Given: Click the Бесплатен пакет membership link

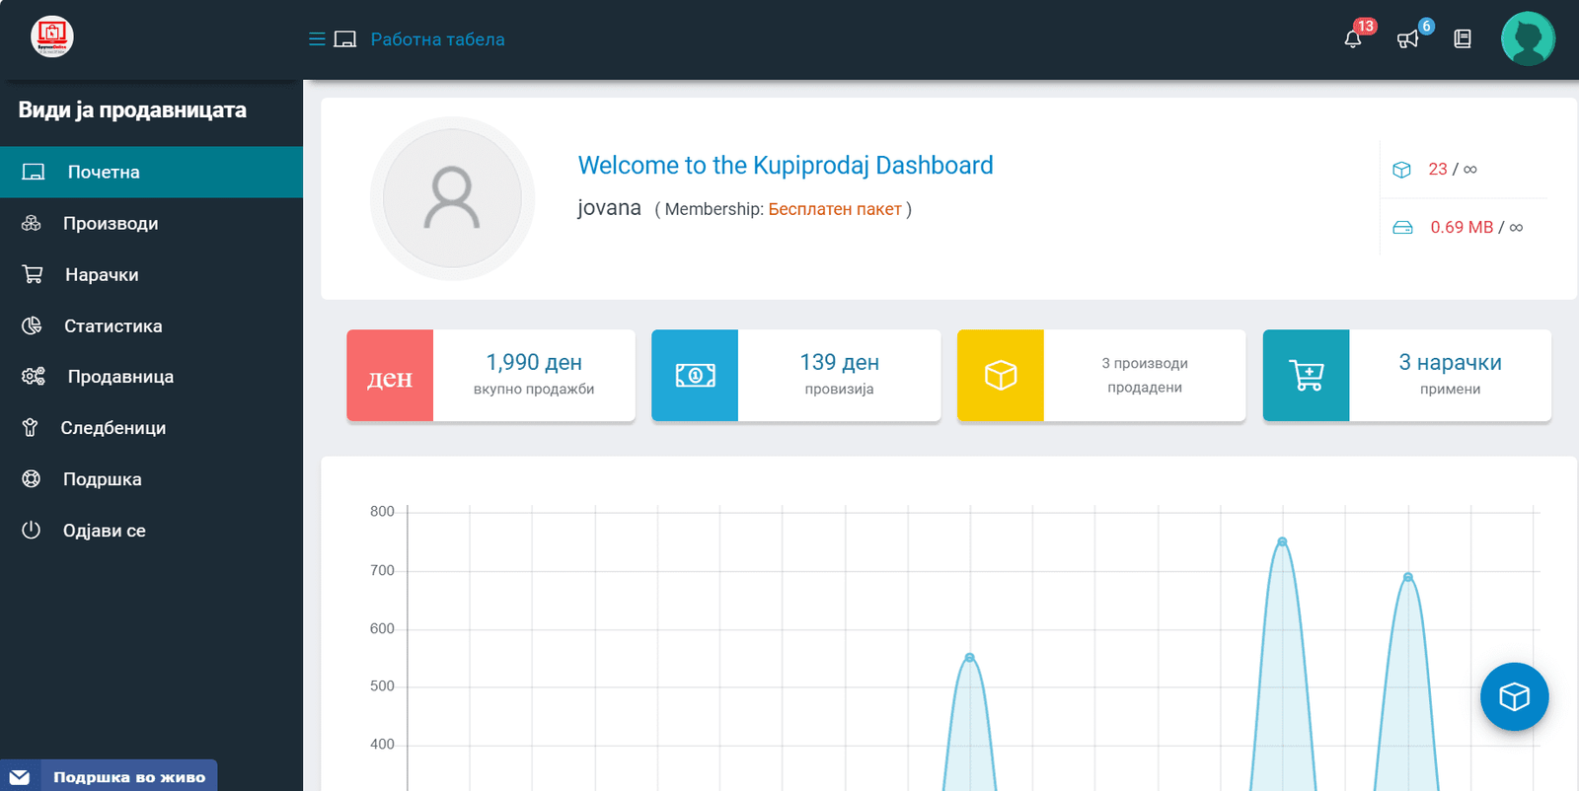Looking at the screenshot, I should pos(835,209).
